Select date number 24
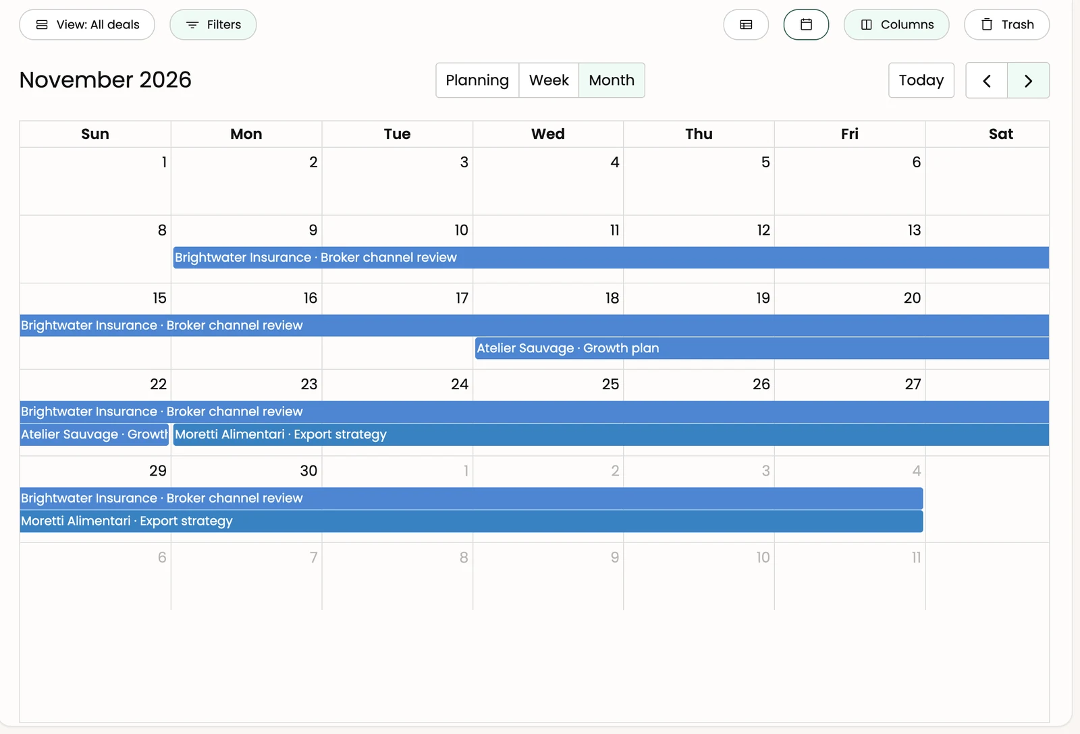Image resolution: width=1080 pixels, height=734 pixels. (460, 385)
